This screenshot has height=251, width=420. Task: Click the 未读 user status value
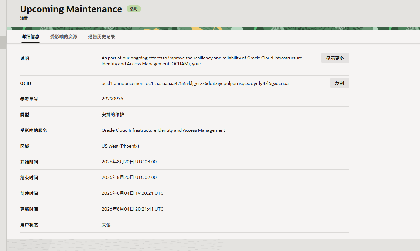(x=106, y=225)
